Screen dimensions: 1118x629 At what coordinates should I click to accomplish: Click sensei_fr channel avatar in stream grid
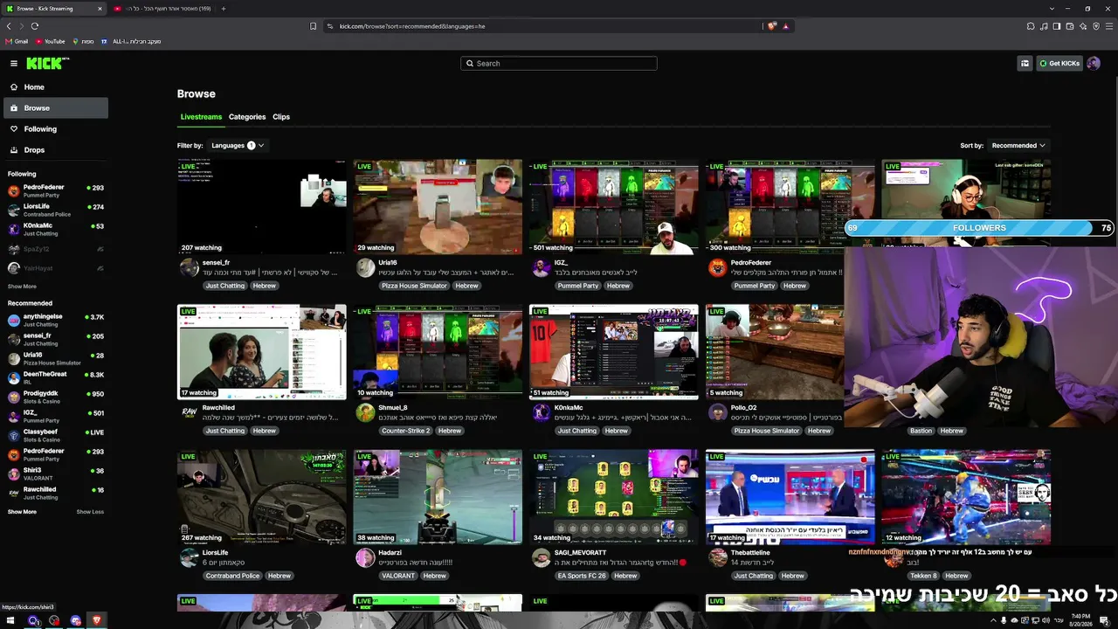click(x=190, y=267)
